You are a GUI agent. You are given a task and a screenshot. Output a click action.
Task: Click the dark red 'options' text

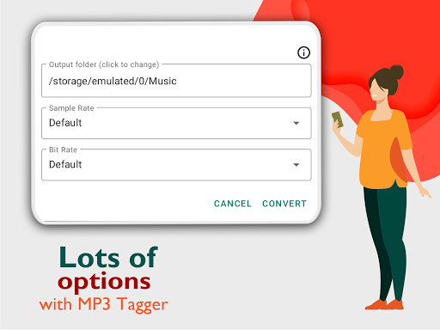tap(104, 282)
